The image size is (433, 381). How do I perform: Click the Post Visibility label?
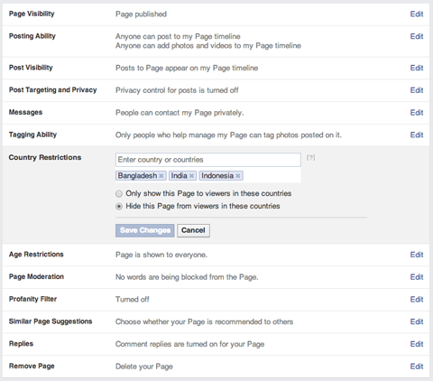pos(31,68)
